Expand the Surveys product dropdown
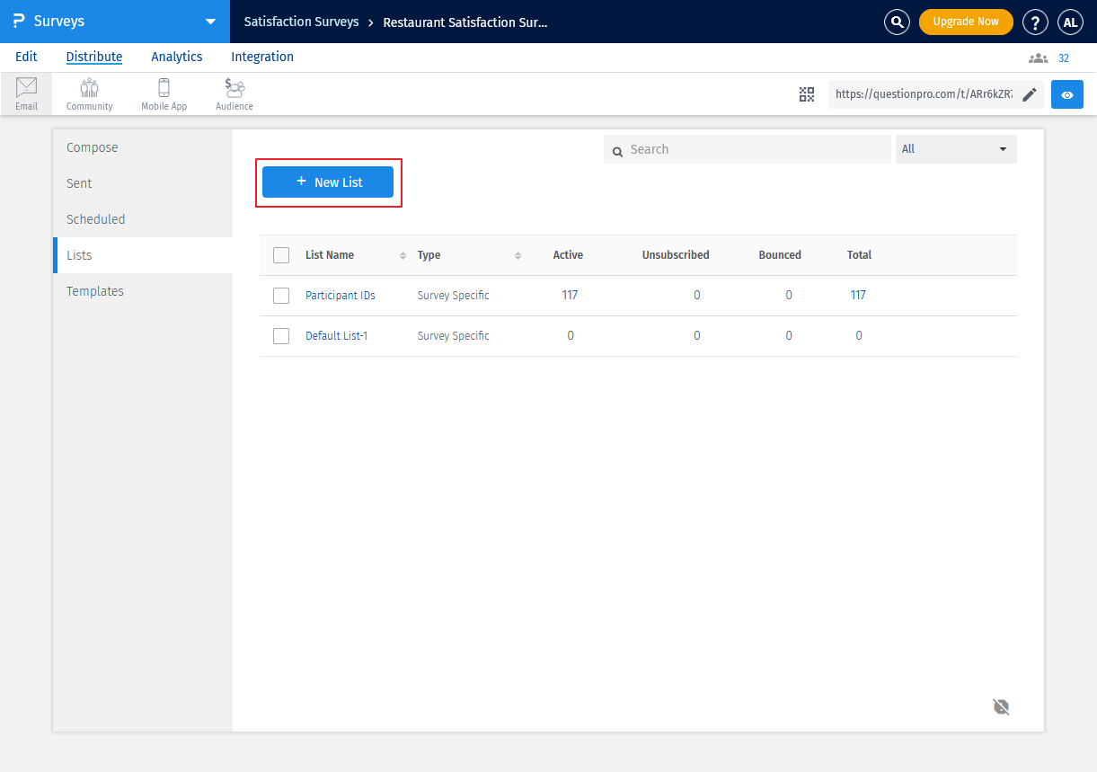Viewport: 1097px width, 772px height. (210, 22)
